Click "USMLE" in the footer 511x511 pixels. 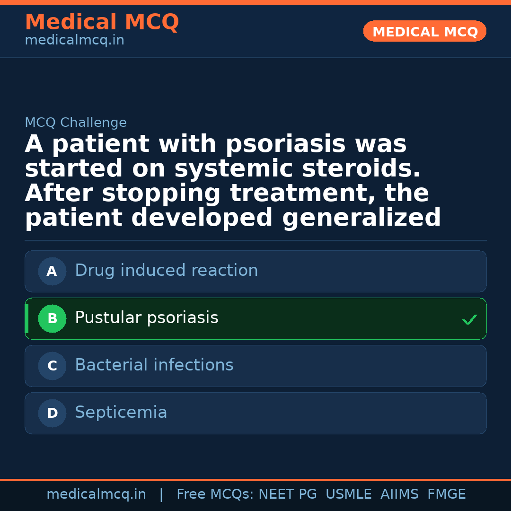coord(348,494)
